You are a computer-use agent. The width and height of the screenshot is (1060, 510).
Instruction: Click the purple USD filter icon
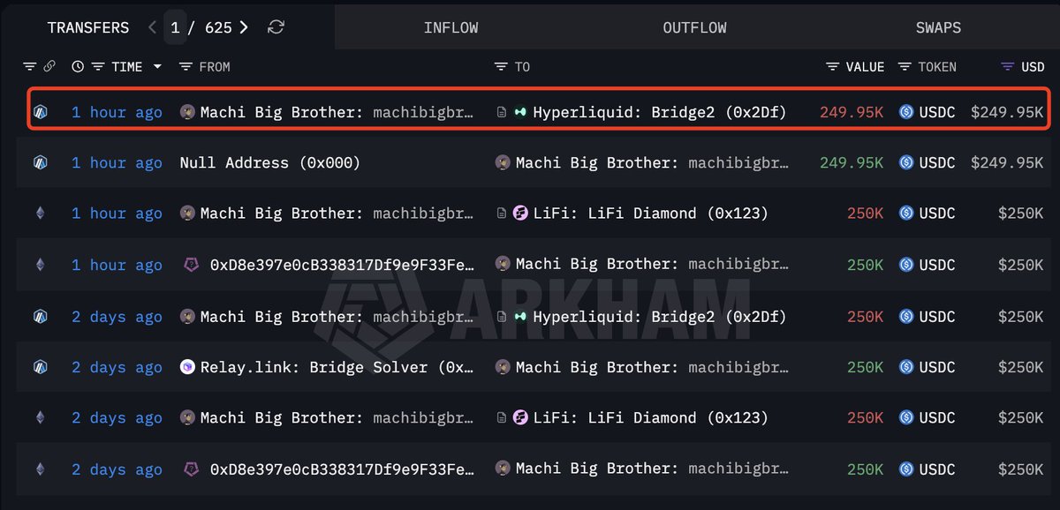point(1007,67)
